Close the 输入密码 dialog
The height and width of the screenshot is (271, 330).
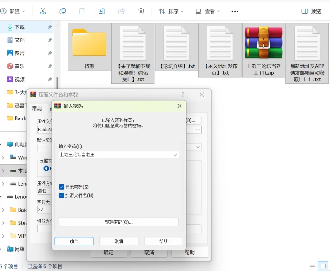(x=179, y=106)
